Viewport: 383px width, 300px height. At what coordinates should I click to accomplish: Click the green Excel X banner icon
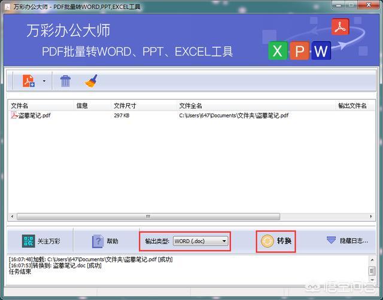point(278,51)
